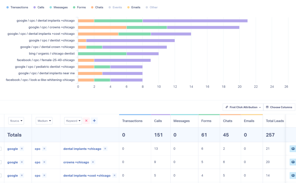296x183 pixels.
Task: Sort by Messages column header
Action: [x=182, y=121]
